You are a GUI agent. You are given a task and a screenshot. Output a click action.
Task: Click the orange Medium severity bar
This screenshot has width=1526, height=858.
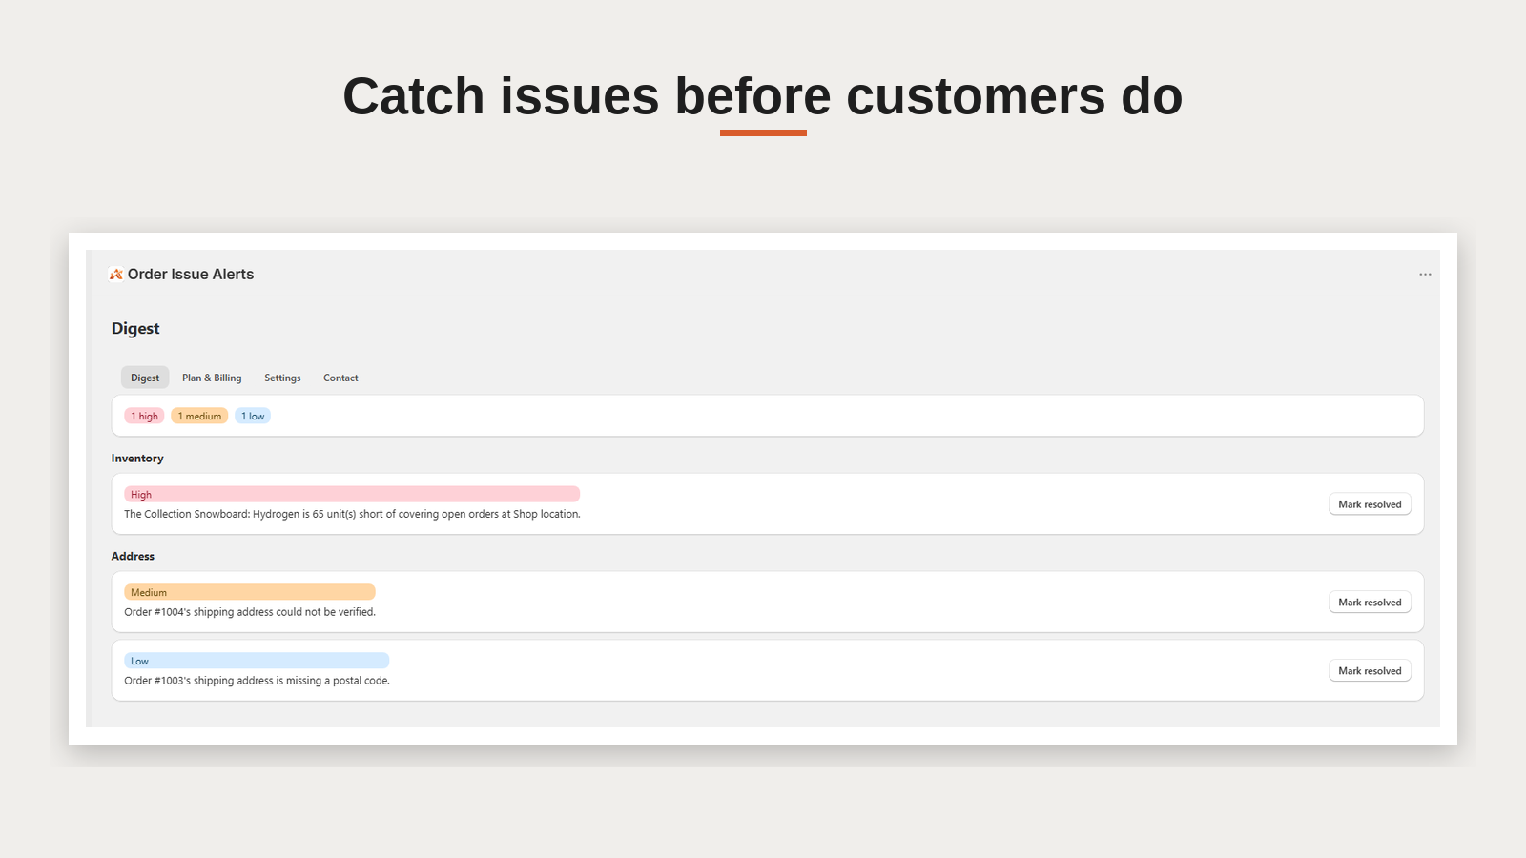(250, 592)
